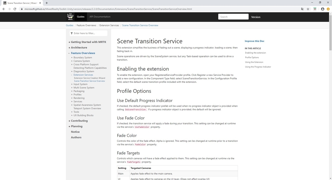332x180 pixels.
Task: Bookmark this page with the star icon
Action: click(x=308, y=9)
